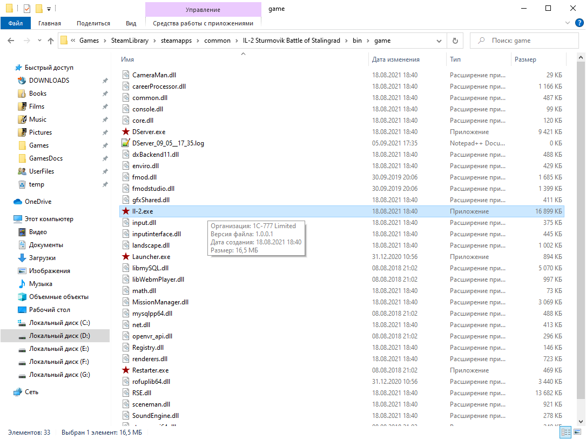Refresh the current folder view
This screenshot has height=439, width=586.
pyautogui.click(x=455, y=41)
